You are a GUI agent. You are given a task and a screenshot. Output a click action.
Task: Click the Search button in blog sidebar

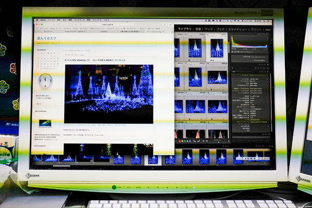[x=39, y=104]
